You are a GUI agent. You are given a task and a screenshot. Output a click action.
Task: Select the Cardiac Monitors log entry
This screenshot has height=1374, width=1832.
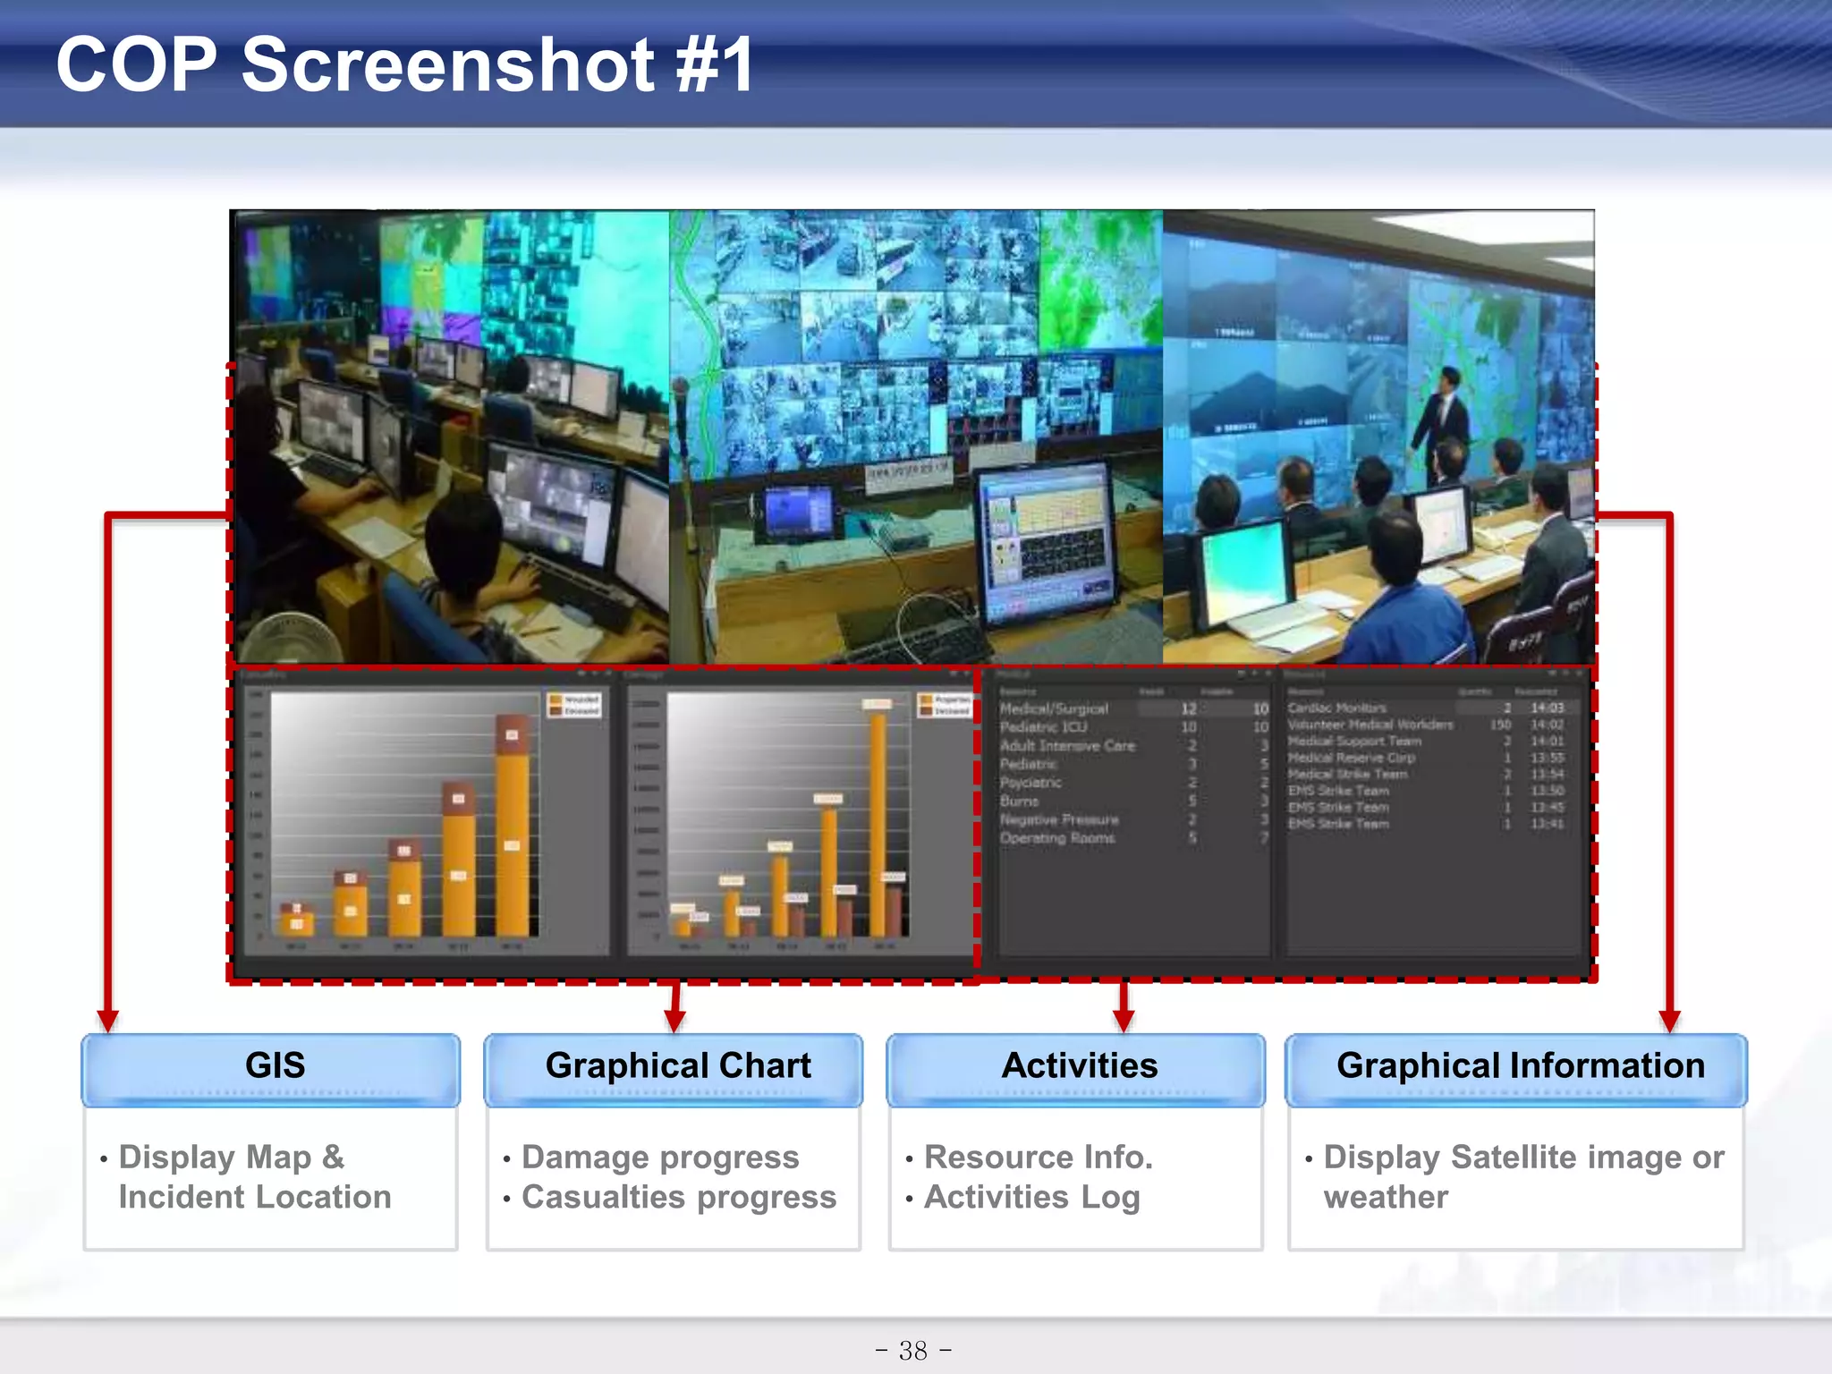1337,708
